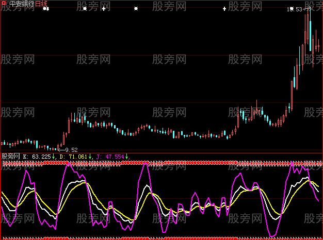Select the magenta J: 47.554 indicator value

(x=110, y=156)
